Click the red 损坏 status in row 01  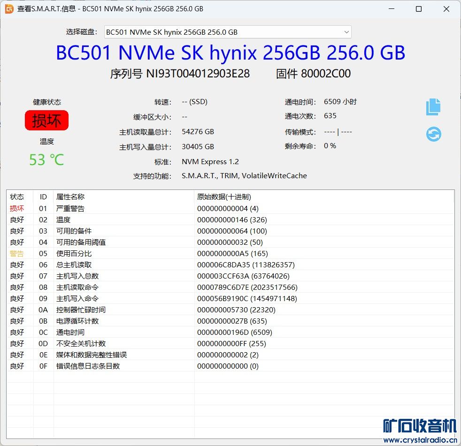pos(17,209)
